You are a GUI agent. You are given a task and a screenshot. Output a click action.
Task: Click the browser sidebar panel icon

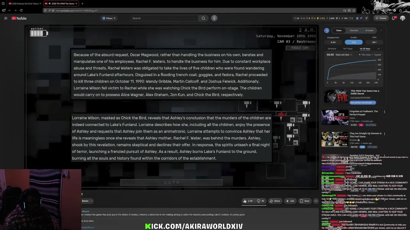tap(4, 10)
